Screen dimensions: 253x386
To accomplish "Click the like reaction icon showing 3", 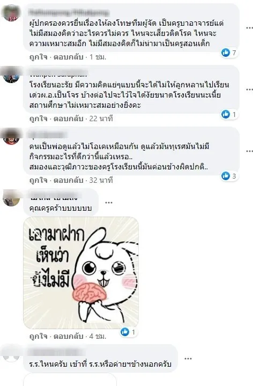I will pos(226,176).
